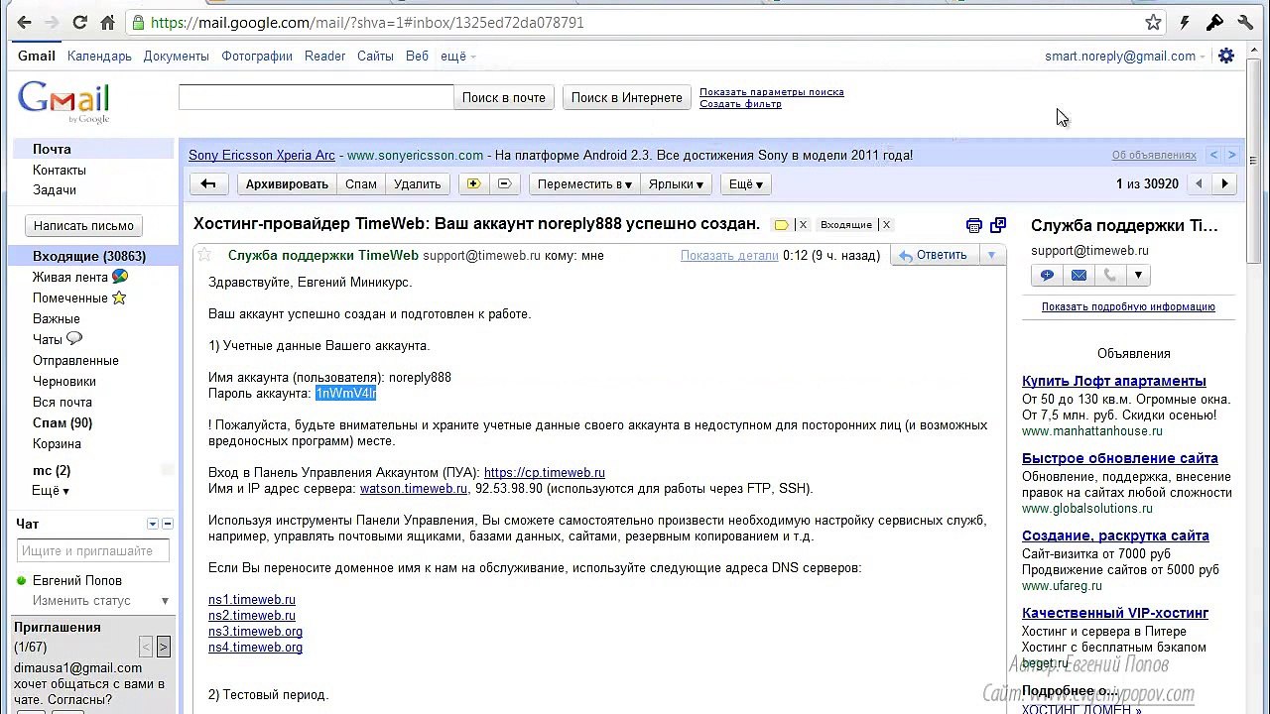Mark the message as Спам
1270x714 pixels.
coord(361,183)
